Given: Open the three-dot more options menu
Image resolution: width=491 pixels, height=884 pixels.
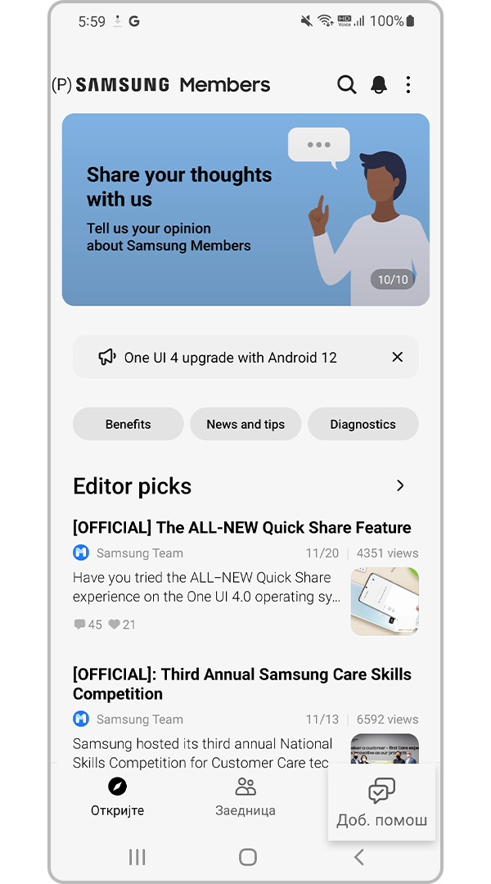Looking at the screenshot, I should [408, 85].
